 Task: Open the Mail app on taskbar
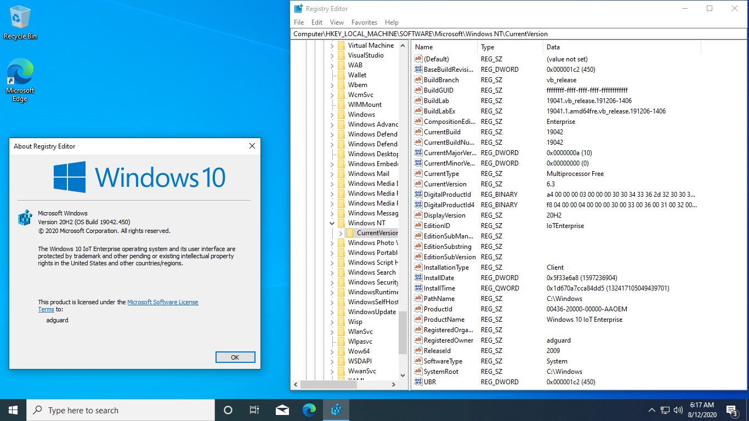coord(282,410)
